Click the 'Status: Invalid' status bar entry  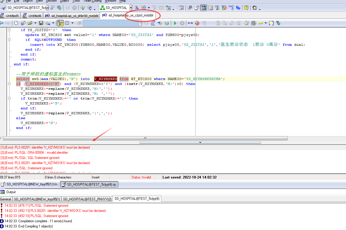pos(141,177)
